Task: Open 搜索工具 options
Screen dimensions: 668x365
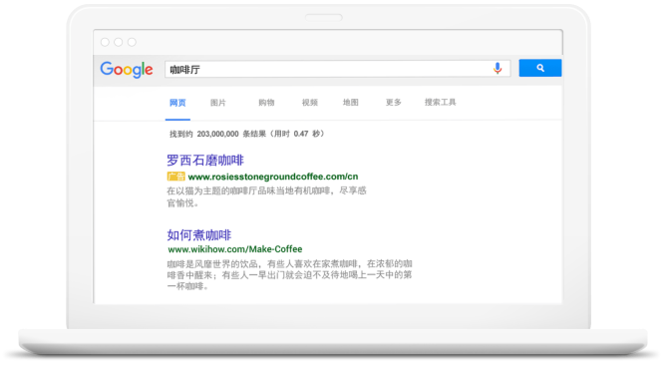Action: (440, 102)
